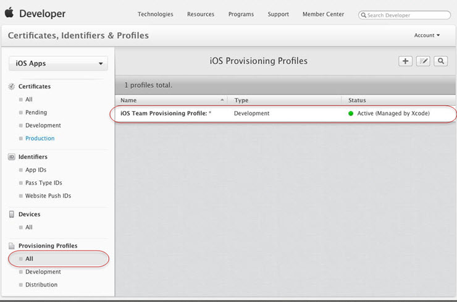Open Distribution provisioning profiles
The height and width of the screenshot is (302, 457).
pyautogui.click(x=41, y=285)
